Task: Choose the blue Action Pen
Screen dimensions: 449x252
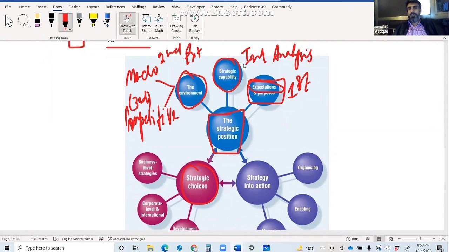Action: click(107, 20)
